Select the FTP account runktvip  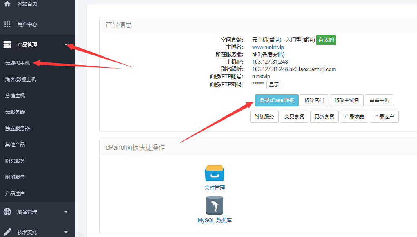click(261, 77)
